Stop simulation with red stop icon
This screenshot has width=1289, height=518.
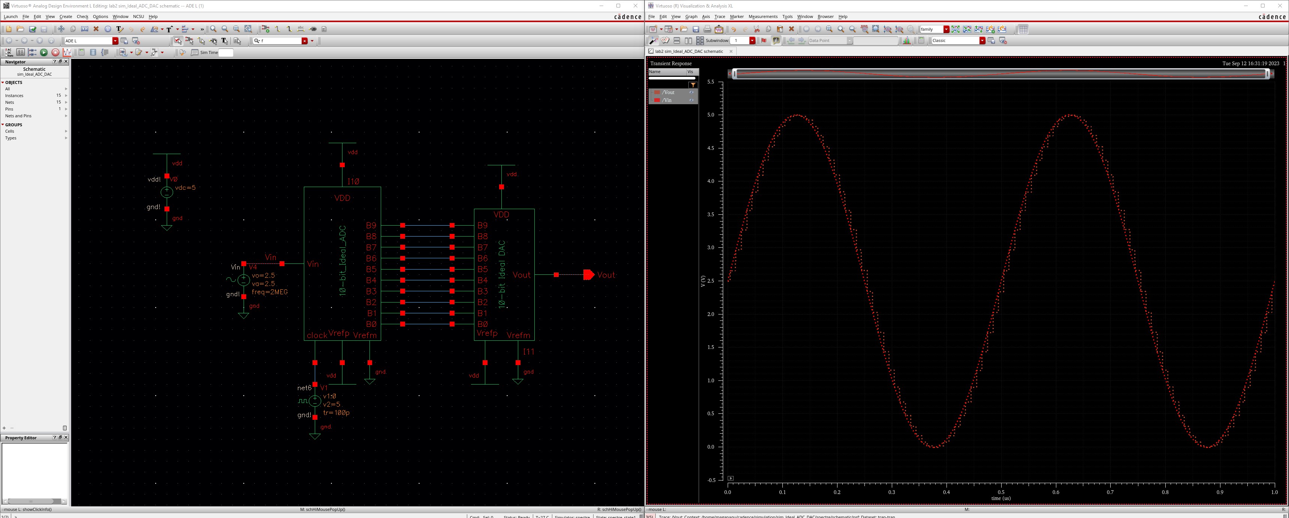point(55,52)
